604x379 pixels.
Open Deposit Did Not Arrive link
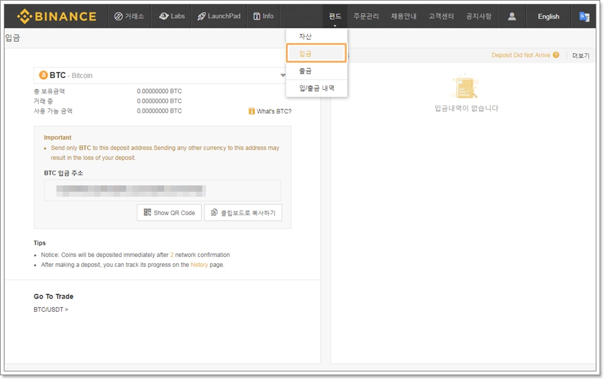(x=521, y=55)
